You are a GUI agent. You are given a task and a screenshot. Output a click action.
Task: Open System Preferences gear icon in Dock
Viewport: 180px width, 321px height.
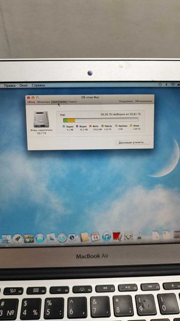[128, 236]
